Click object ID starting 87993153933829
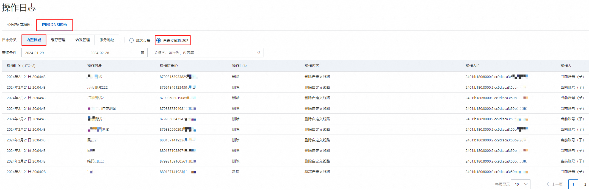The width and height of the screenshot is (589, 190). (179, 77)
